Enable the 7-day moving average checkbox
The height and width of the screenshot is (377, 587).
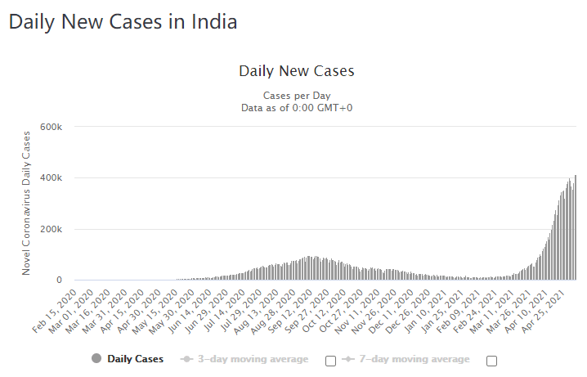click(x=491, y=361)
